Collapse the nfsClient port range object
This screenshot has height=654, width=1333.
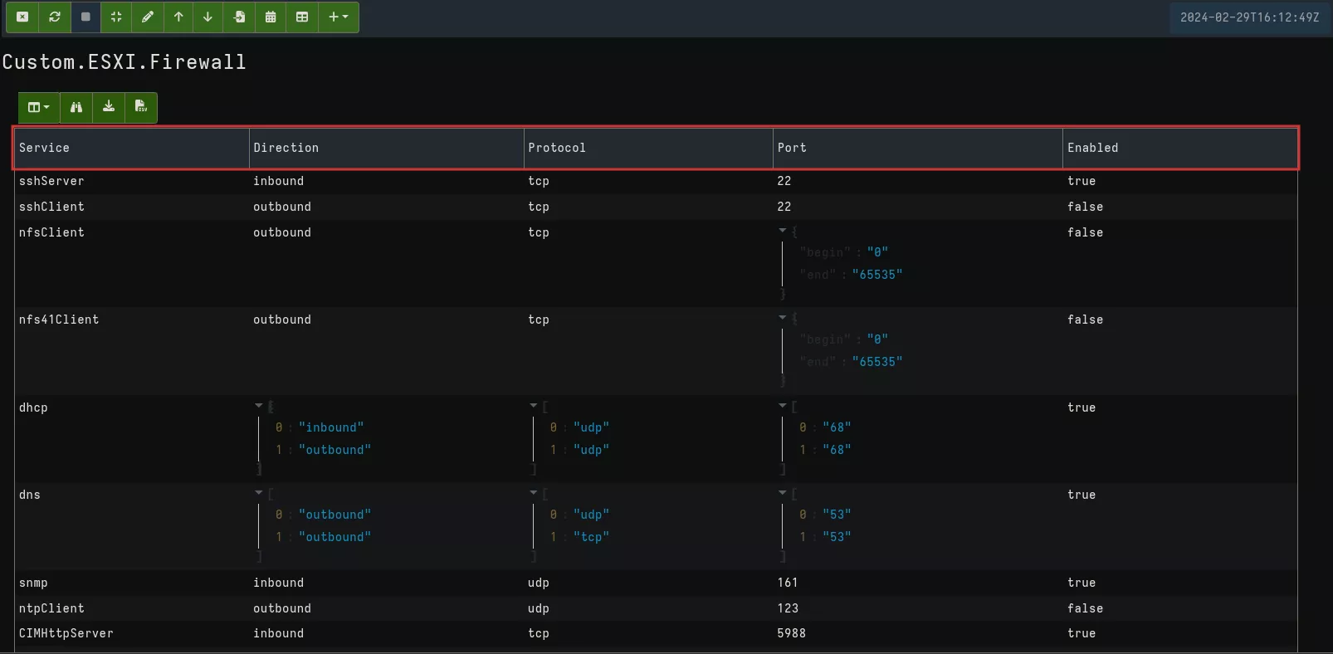[x=783, y=231]
